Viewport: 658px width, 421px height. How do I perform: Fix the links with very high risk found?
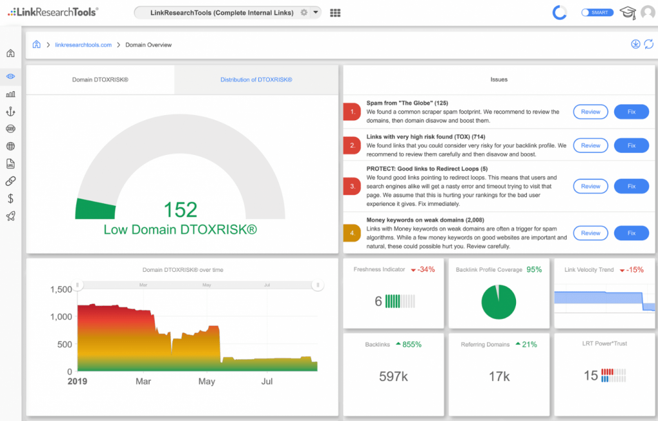pos(631,145)
